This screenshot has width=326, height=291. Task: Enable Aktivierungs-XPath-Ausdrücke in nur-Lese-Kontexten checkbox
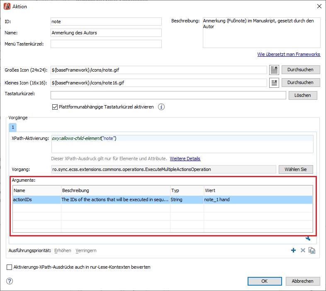[x=10, y=267]
